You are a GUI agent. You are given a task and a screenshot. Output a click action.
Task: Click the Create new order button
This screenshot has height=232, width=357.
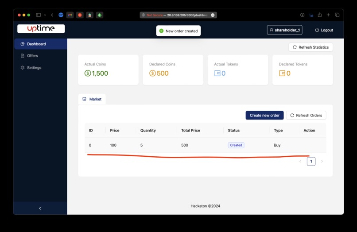pyautogui.click(x=264, y=116)
